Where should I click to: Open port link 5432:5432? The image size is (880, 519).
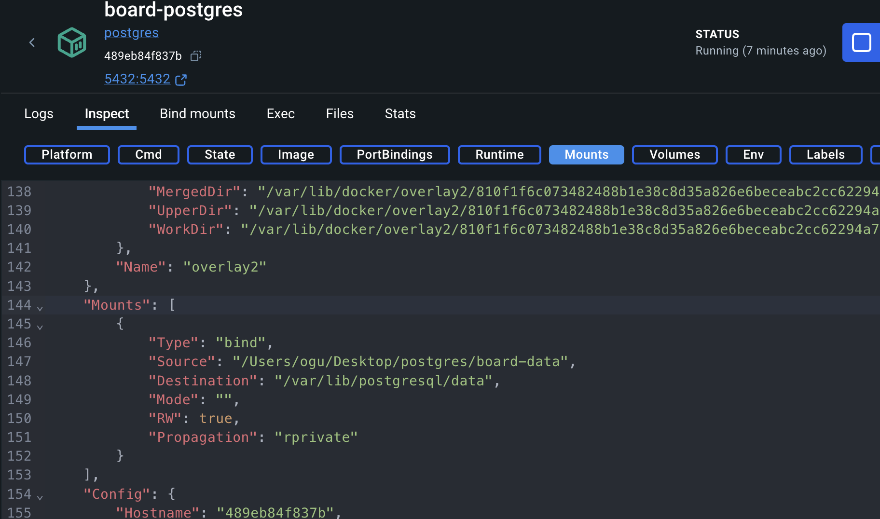[137, 79]
